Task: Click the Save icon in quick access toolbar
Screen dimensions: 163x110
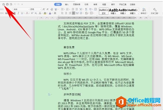Action: [3, 4]
